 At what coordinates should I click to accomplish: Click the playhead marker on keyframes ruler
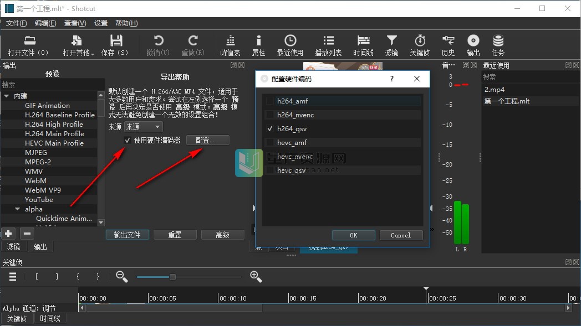click(426, 289)
